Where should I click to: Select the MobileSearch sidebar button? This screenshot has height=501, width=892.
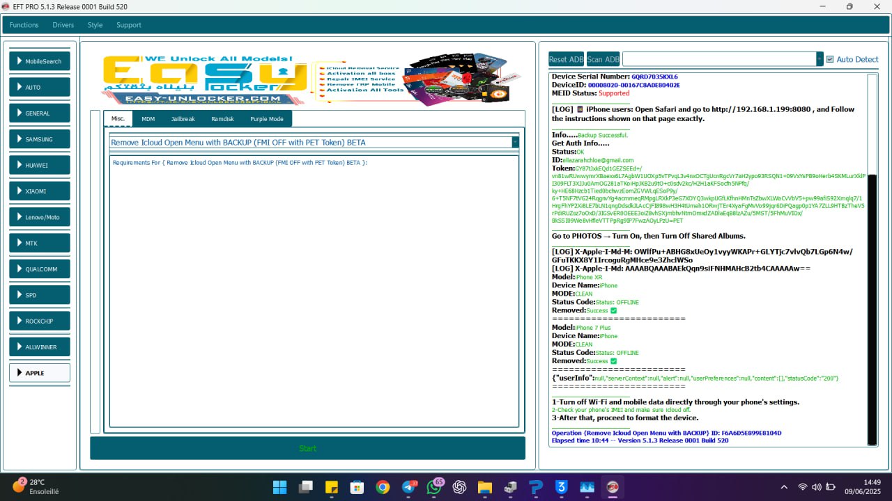click(40, 61)
